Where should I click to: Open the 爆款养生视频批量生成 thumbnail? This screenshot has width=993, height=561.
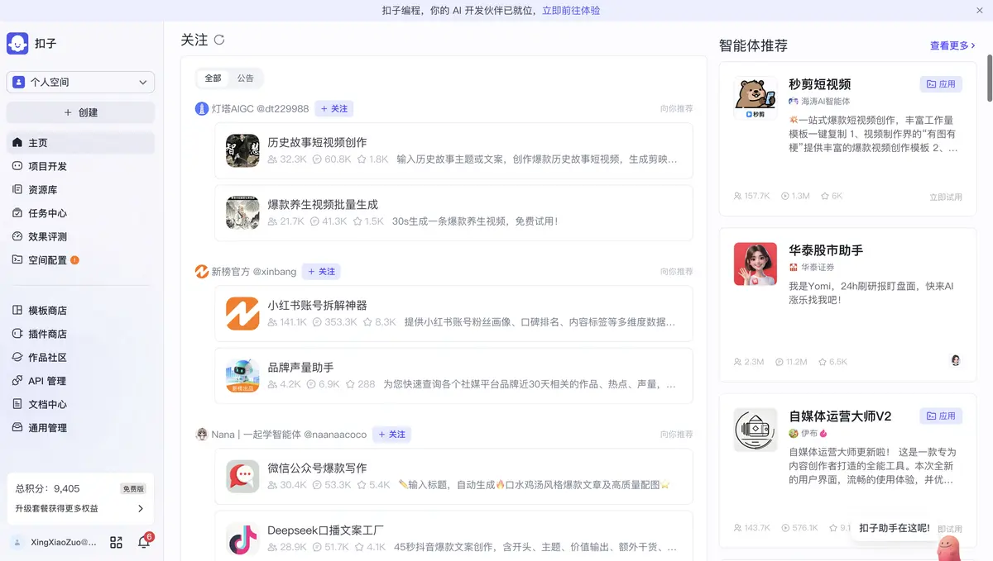[x=242, y=212]
